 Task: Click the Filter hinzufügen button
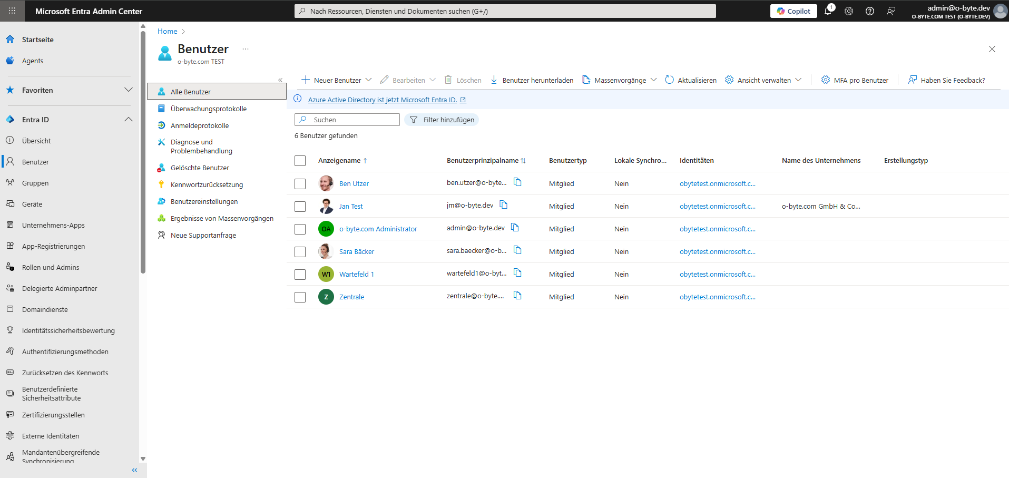pos(442,120)
